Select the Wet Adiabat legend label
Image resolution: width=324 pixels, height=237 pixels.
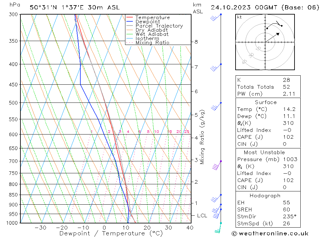(x=152, y=34)
